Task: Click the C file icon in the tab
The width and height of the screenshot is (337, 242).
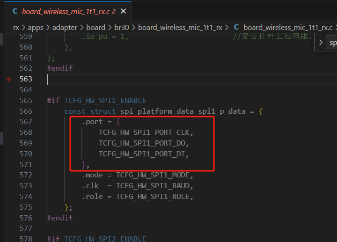Action: [x=15, y=11]
